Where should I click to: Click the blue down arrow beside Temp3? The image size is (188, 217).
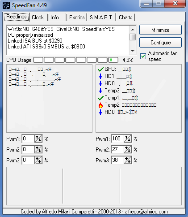pyautogui.click(x=100, y=91)
